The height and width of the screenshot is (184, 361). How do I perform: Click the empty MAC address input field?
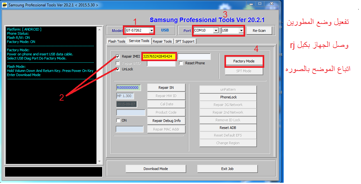coord(130,129)
